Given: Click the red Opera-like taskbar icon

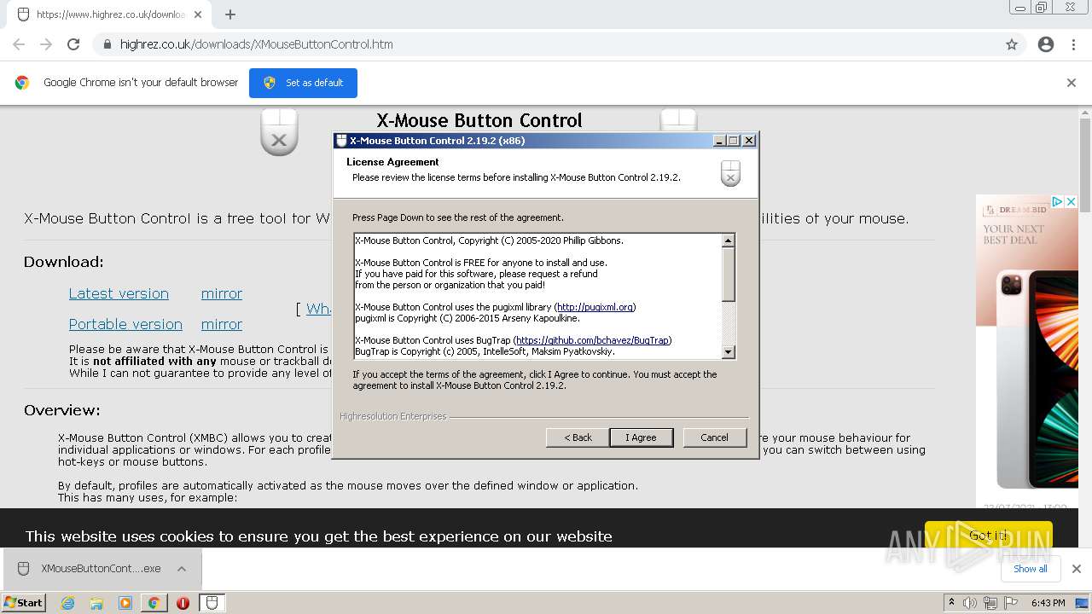Looking at the screenshot, I should (183, 603).
